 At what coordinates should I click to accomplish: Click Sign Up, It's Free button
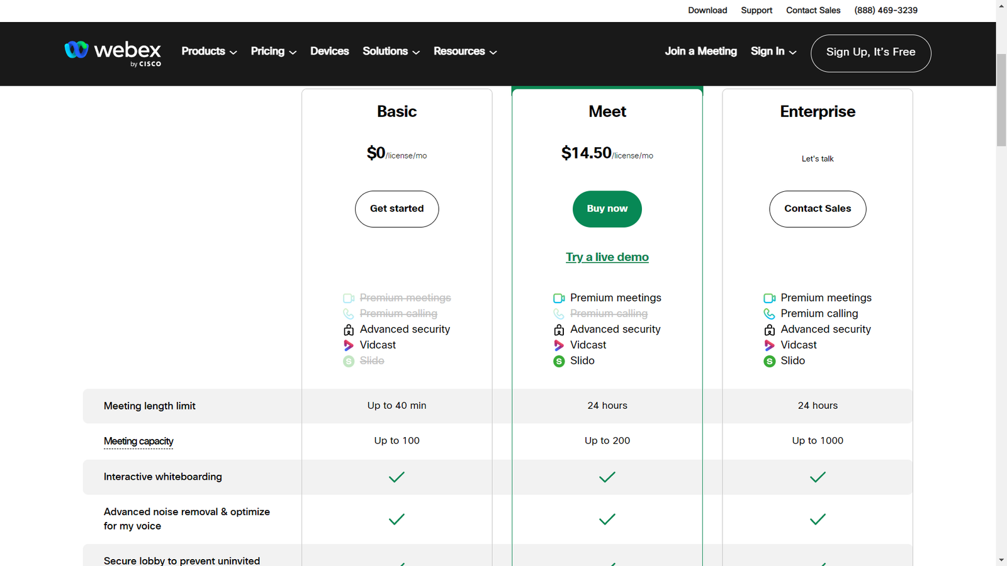(x=870, y=53)
